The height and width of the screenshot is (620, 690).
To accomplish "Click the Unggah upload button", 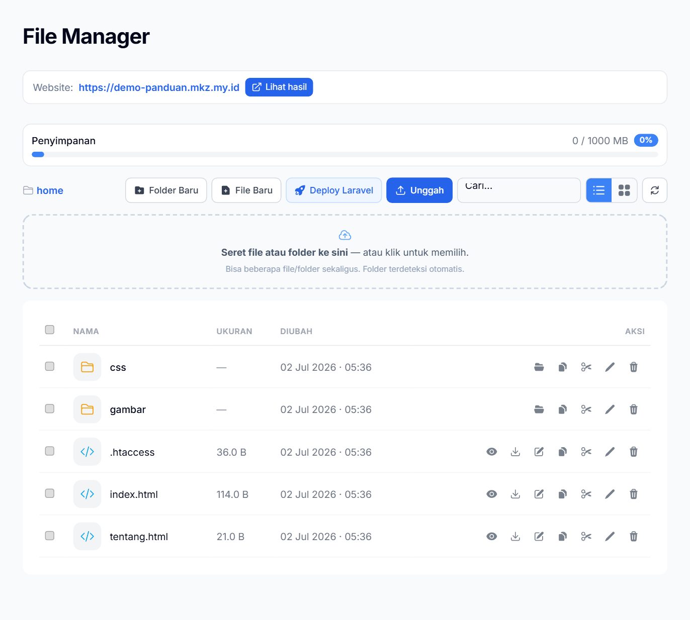I will pos(419,190).
